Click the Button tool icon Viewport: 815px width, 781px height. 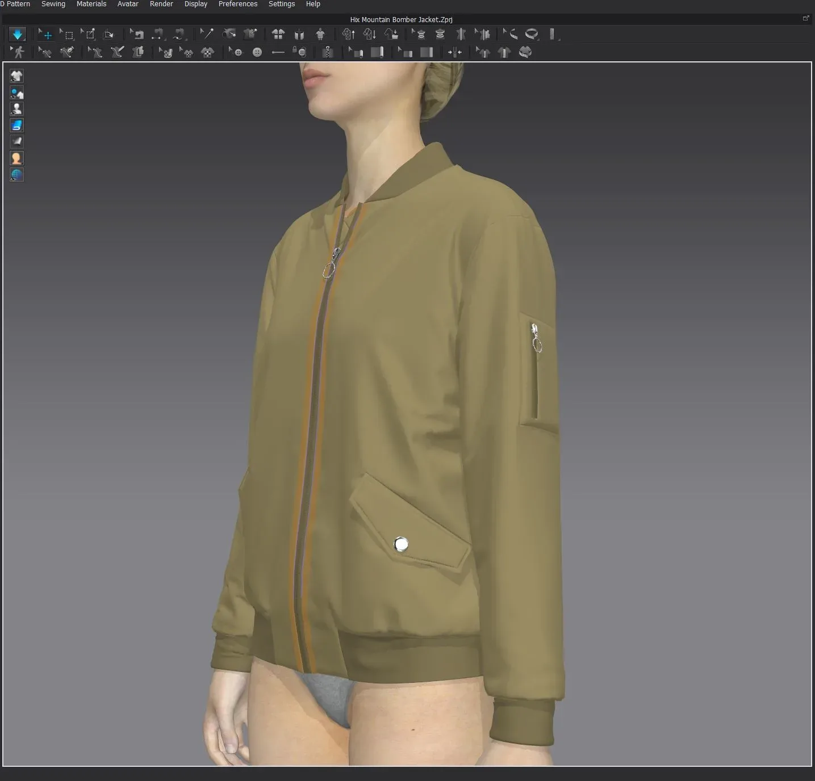point(257,53)
